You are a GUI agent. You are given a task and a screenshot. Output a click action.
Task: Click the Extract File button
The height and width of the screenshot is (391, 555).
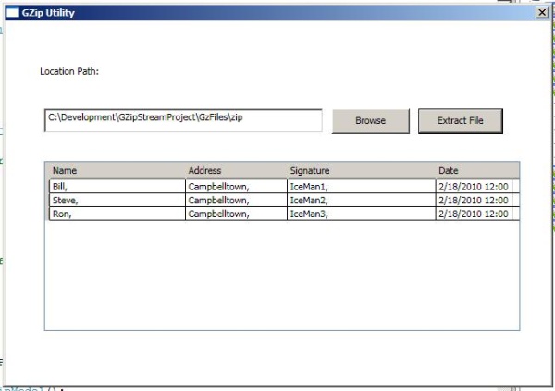point(460,121)
